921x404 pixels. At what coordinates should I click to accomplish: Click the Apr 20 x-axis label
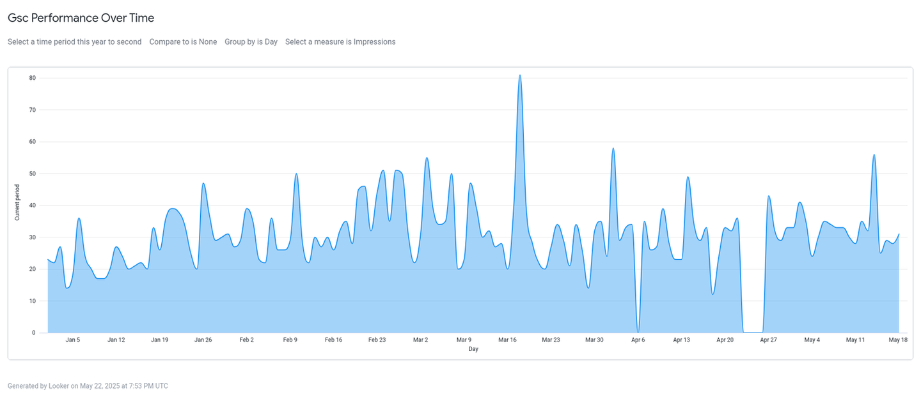[x=725, y=340]
